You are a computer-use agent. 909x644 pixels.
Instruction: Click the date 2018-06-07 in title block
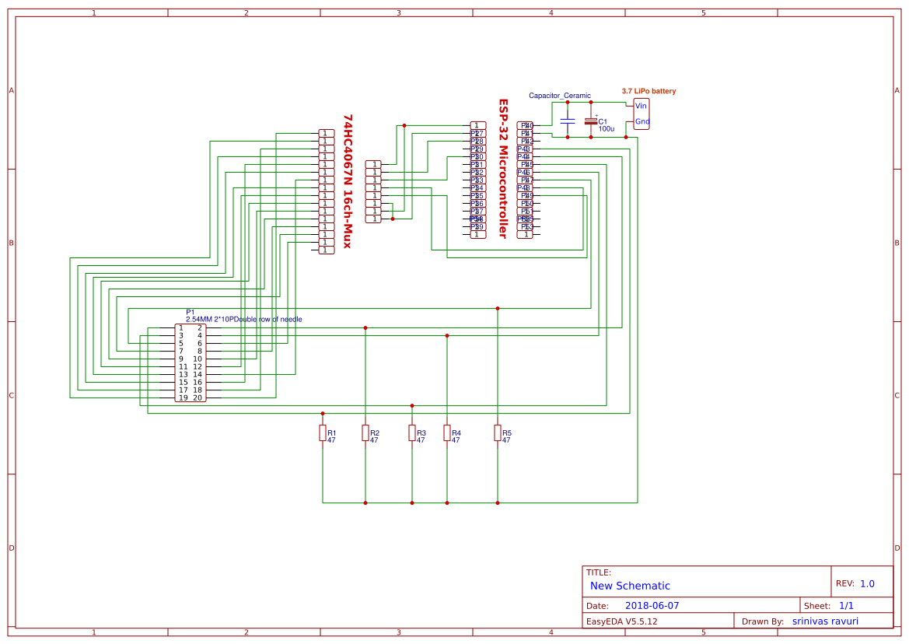(652, 604)
